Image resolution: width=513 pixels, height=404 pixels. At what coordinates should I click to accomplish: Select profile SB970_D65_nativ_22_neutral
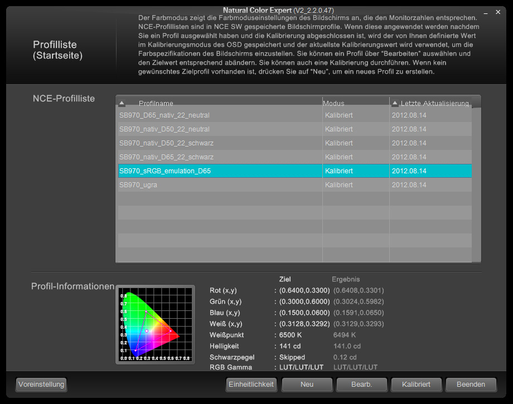tap(295, 115)
